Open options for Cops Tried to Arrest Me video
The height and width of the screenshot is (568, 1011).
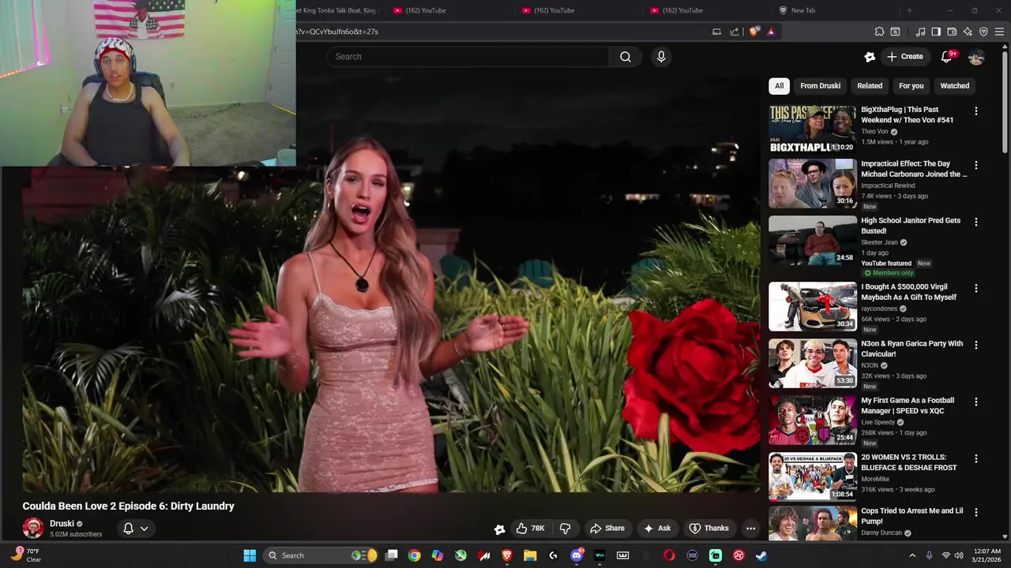pos(976,513)
